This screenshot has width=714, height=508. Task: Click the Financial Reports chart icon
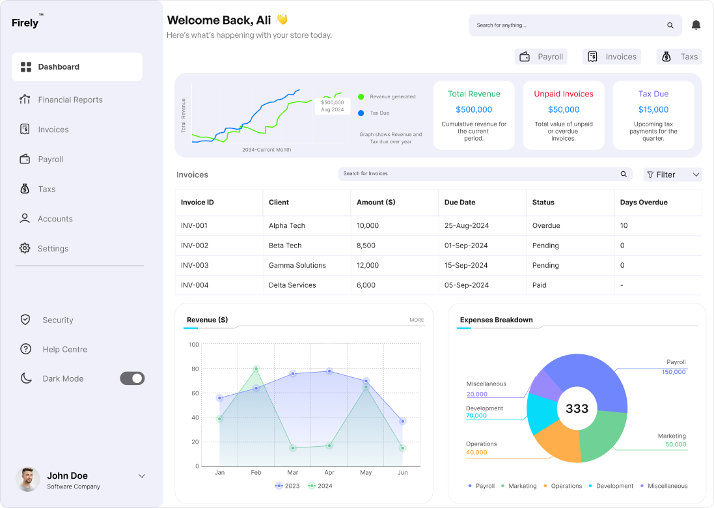pyautogui.click(x=25, y=100)
